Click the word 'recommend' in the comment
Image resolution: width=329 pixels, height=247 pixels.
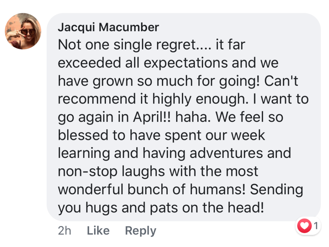click(x=97, y=99)
